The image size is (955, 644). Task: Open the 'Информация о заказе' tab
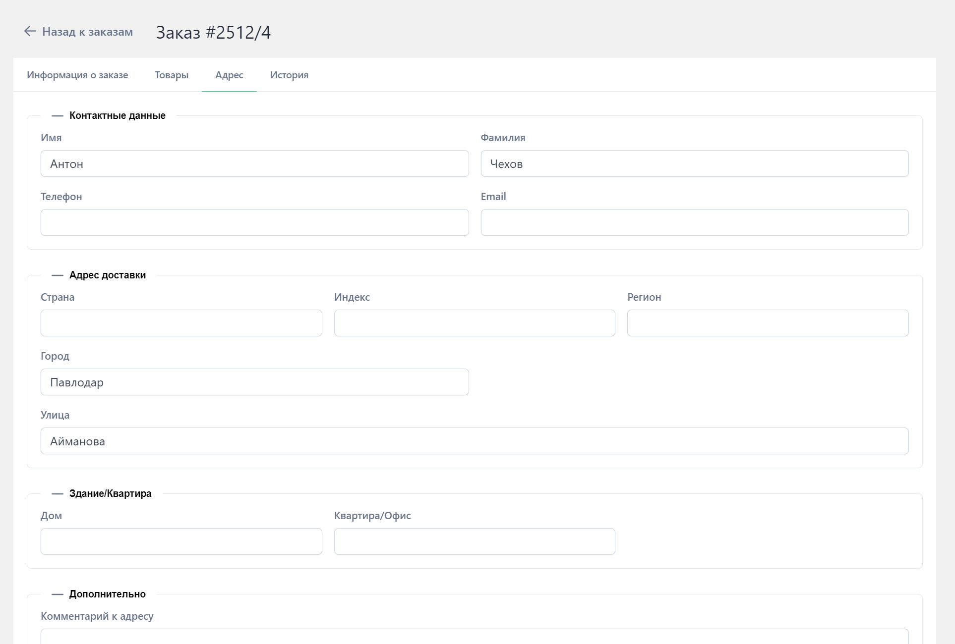coord(77,75)
